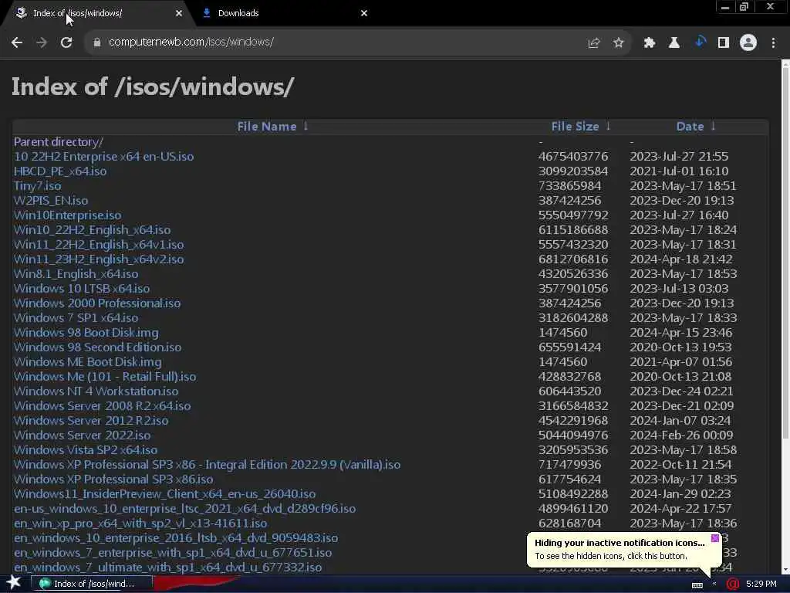Click the keyboard icon in system tray
Viewport: 790px width, 593px height.
(697, 585)
